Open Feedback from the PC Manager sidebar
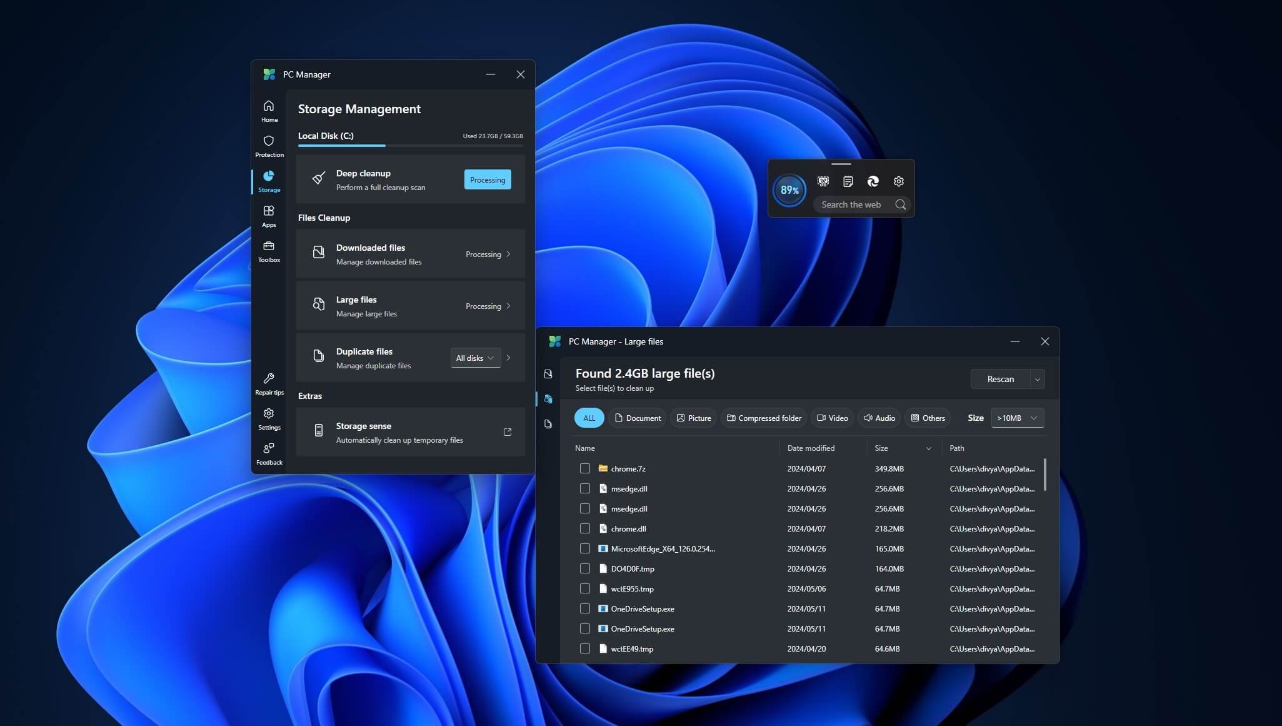This screenshot has height=726, width=1282. point(269,453)
